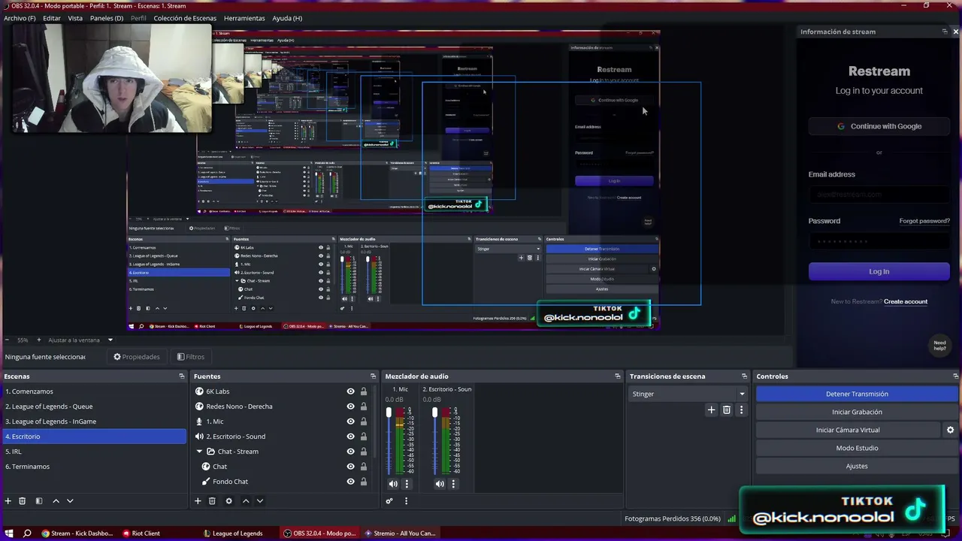
Task: Move the selected scene down
Action: [70, 501]
